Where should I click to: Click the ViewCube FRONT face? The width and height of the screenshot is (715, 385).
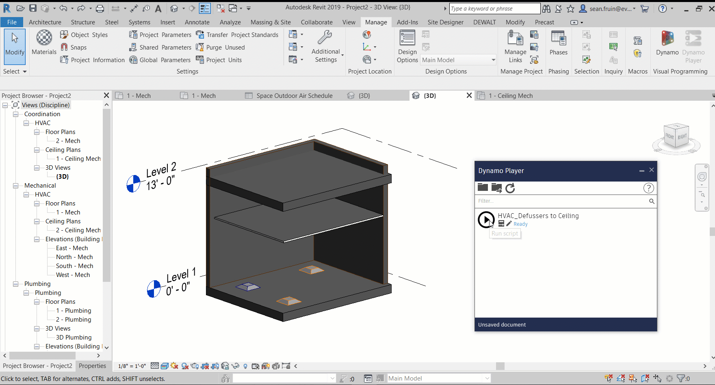[x=669, y=136]
